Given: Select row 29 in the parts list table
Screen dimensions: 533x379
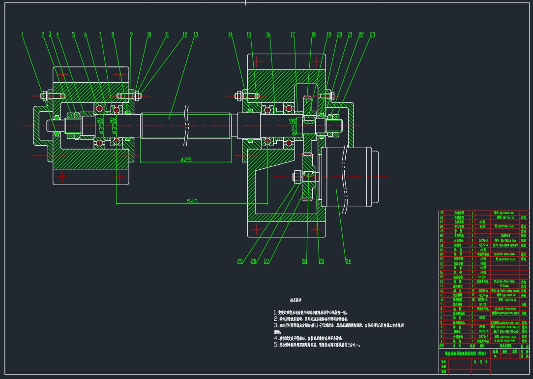Looking at the screenshot, I should coord(484,213).
